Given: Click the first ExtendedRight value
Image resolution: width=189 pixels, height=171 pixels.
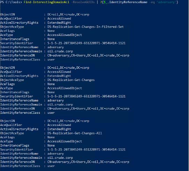Looking at the screenshot, I should pyautogui.click(x=59, y=23).
